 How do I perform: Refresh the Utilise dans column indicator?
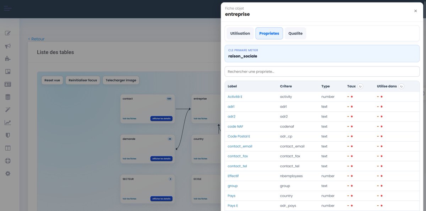click(x=401, y=86)
